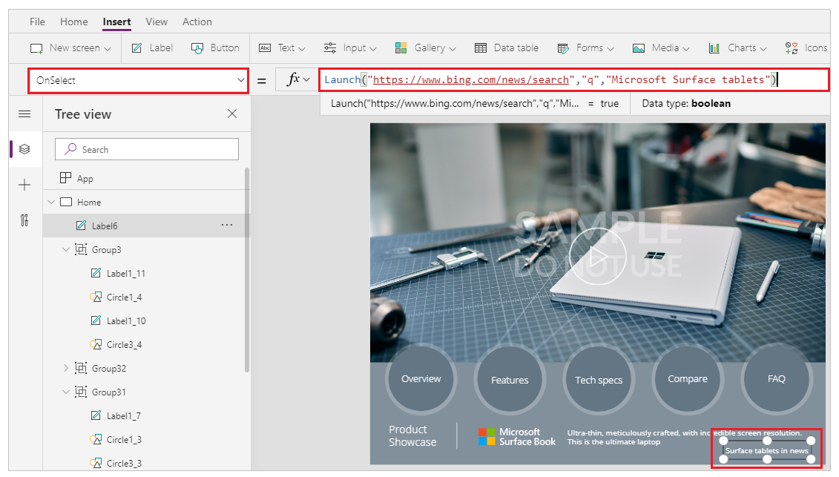The height and width of the screenshot is (477, 839).
Task: Click the hamburger menu above Tree view
Action: pos(24,114)
